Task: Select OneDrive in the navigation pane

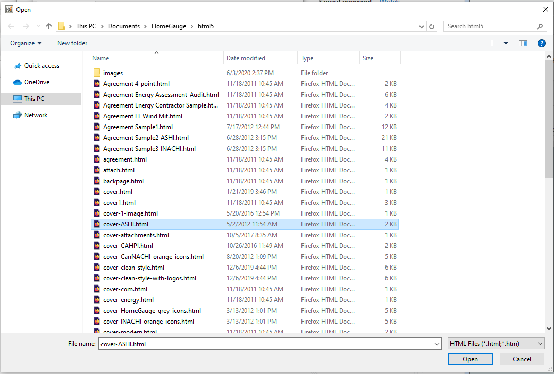Action: pyautogui.click(x=37, y=82)
